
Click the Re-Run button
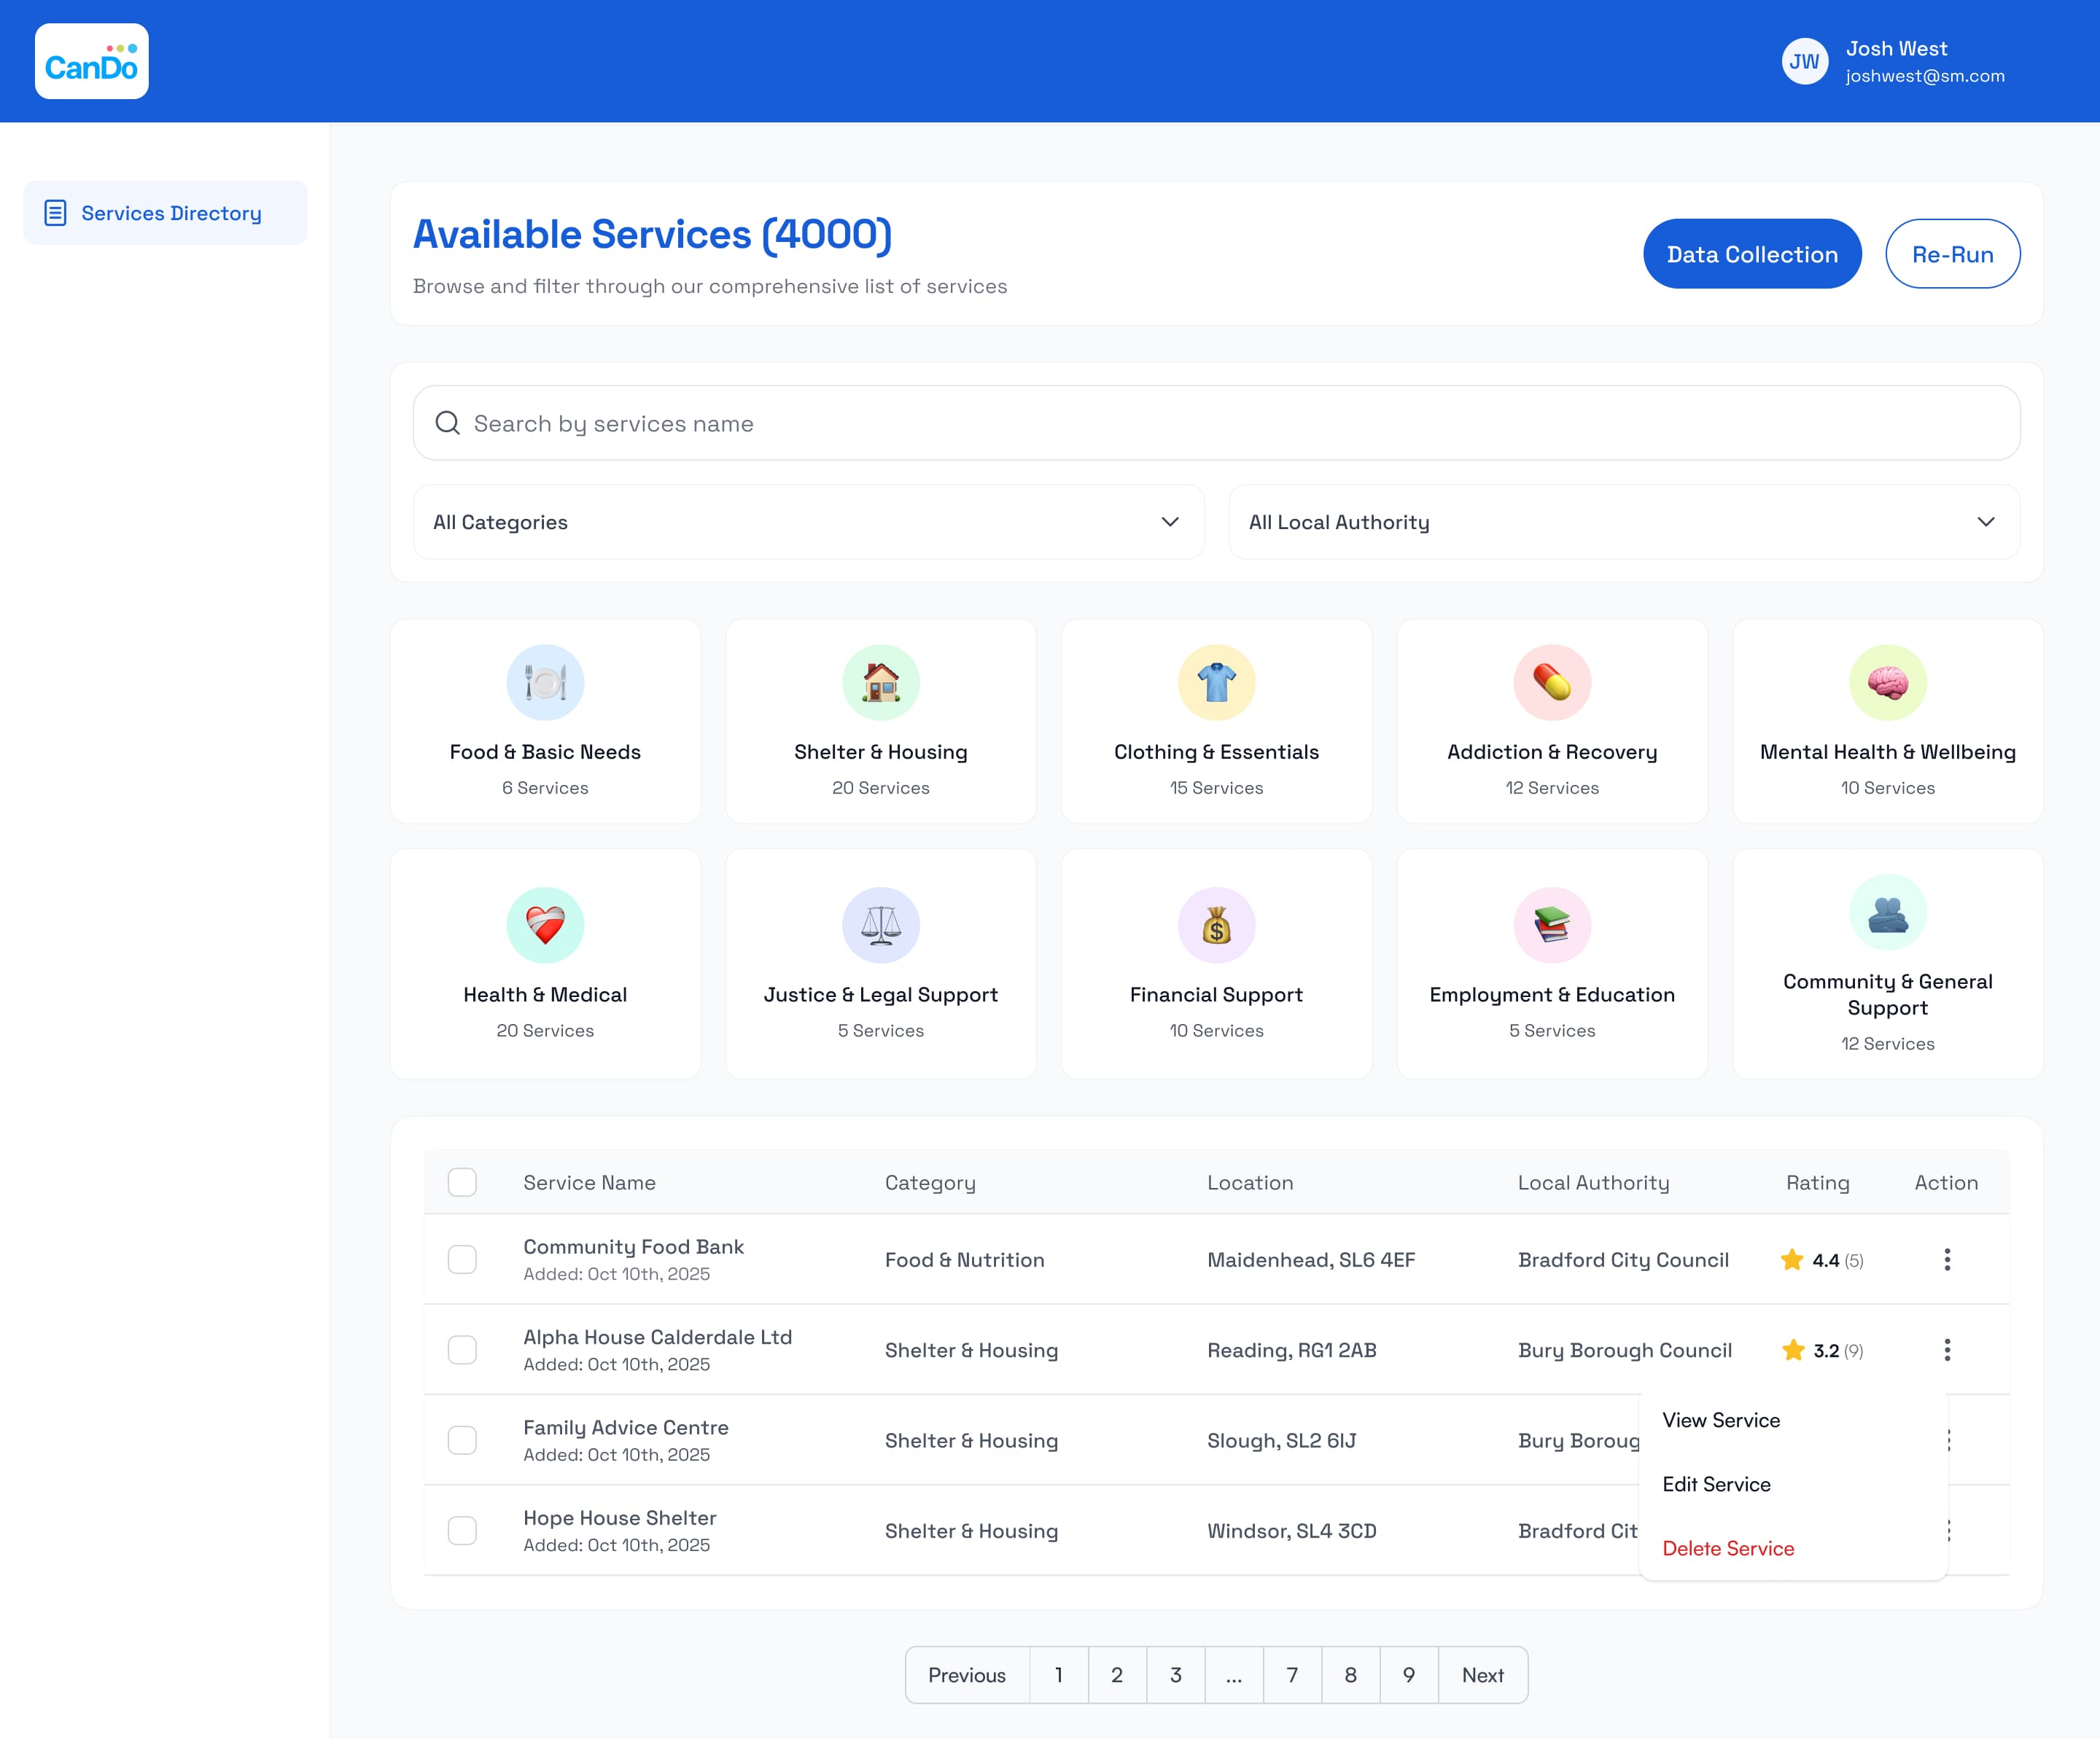click(x=1952, y=254)
